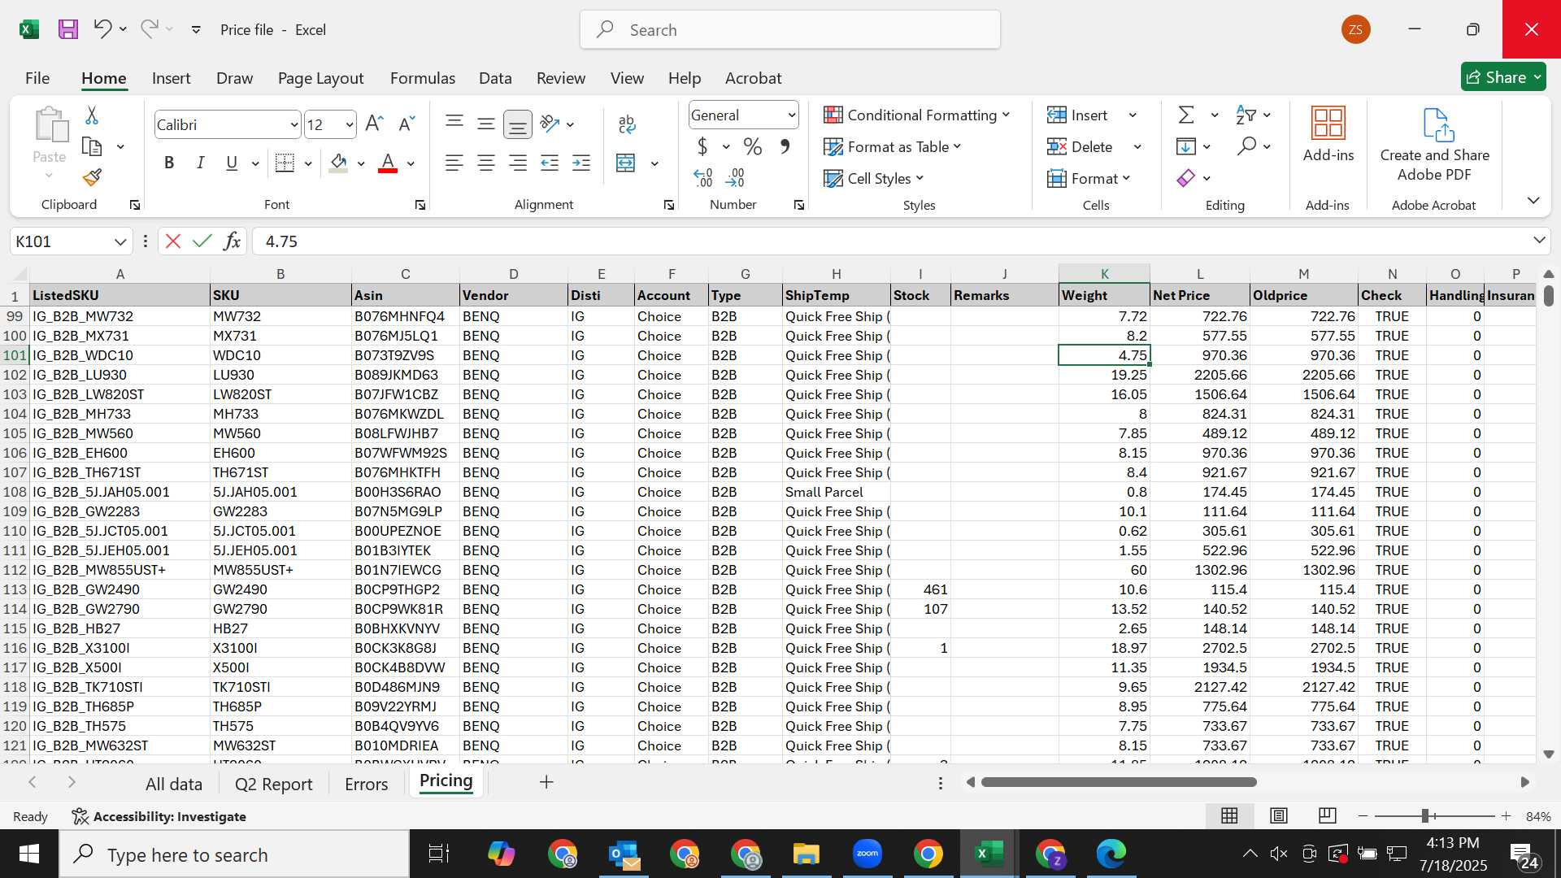
Task: Click the Merge & Center icon
Action: 626,163
